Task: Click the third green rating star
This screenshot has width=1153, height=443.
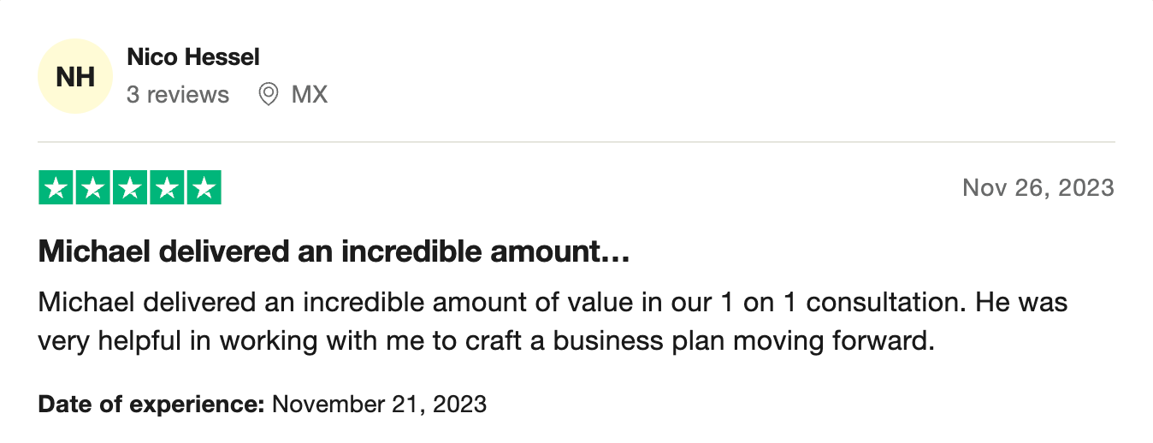Action: [x=130, y=188]
